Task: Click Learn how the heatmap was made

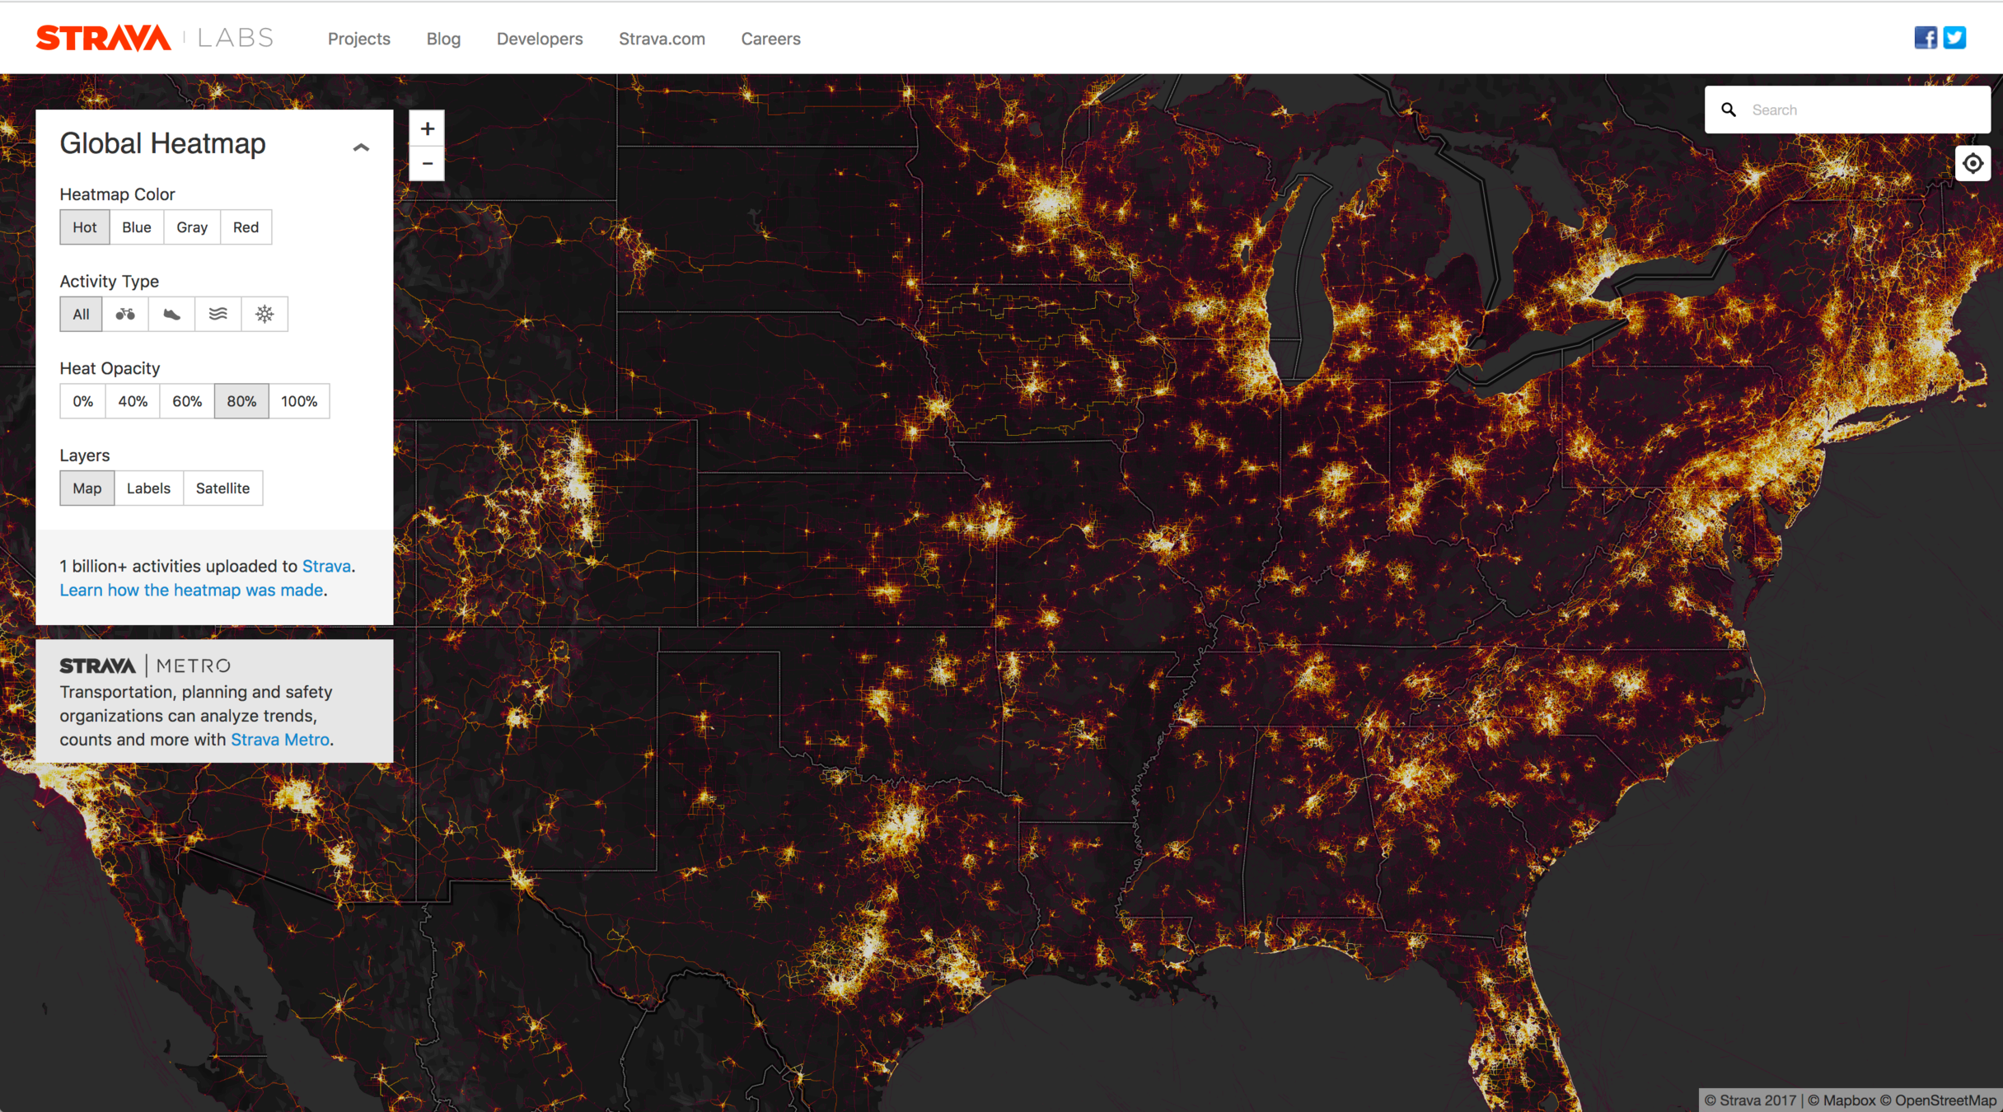Action: (x=191, y=590)
